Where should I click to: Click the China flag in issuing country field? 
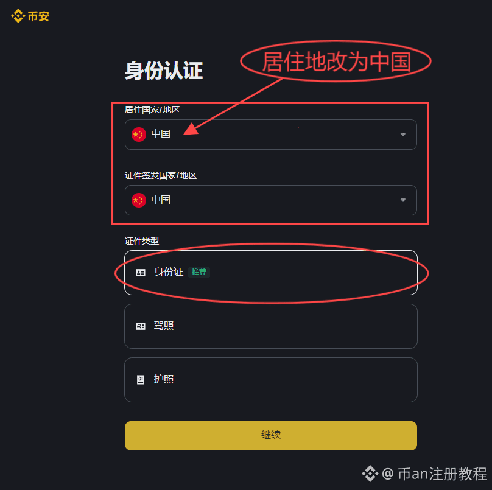139,200
